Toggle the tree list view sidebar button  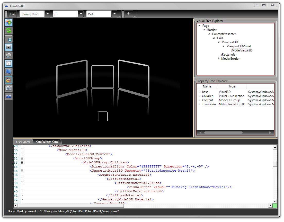click(x=9, y=64)
